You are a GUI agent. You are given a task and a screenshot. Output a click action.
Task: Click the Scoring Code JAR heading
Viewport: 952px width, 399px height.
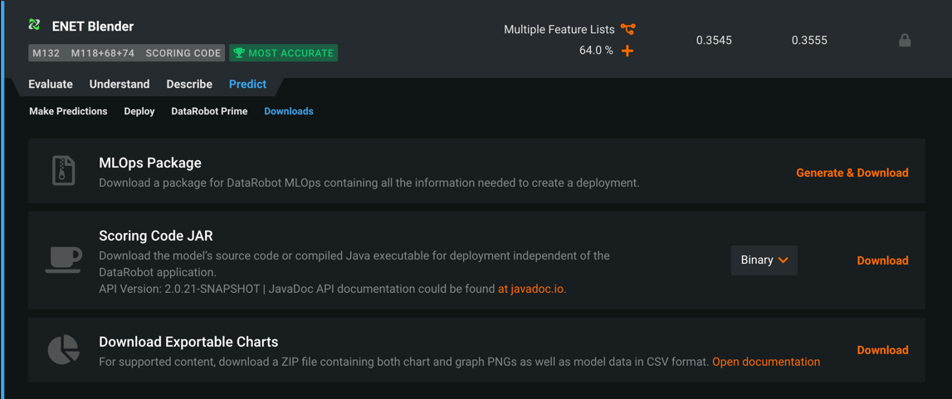click(x=156, y=236)
